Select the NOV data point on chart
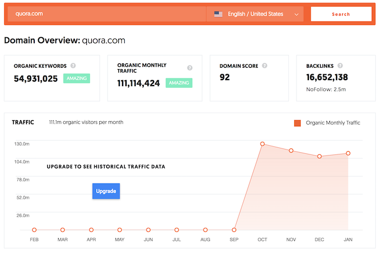 click(291, 151)
